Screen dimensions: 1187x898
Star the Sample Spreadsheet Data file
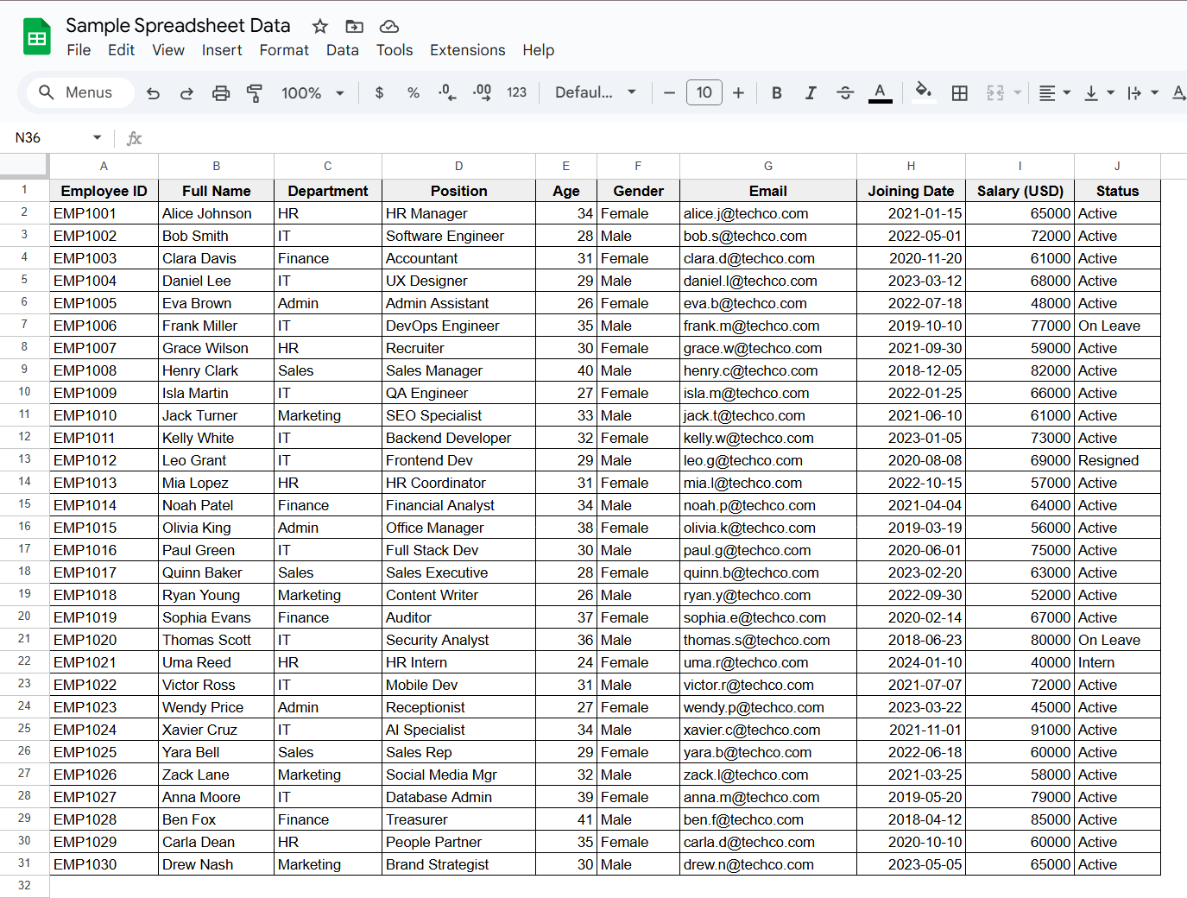tap(319, 26)
